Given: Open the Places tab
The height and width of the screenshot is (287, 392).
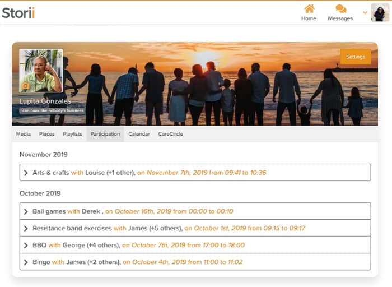Looking at the screenshot, I should pos(46,134).
